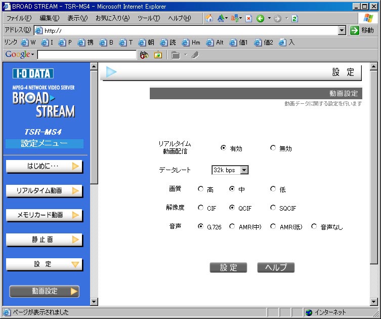381x319 pixels.
Task: Open the T link favorite
Action: pyautogui.click(x=126, y=43)
